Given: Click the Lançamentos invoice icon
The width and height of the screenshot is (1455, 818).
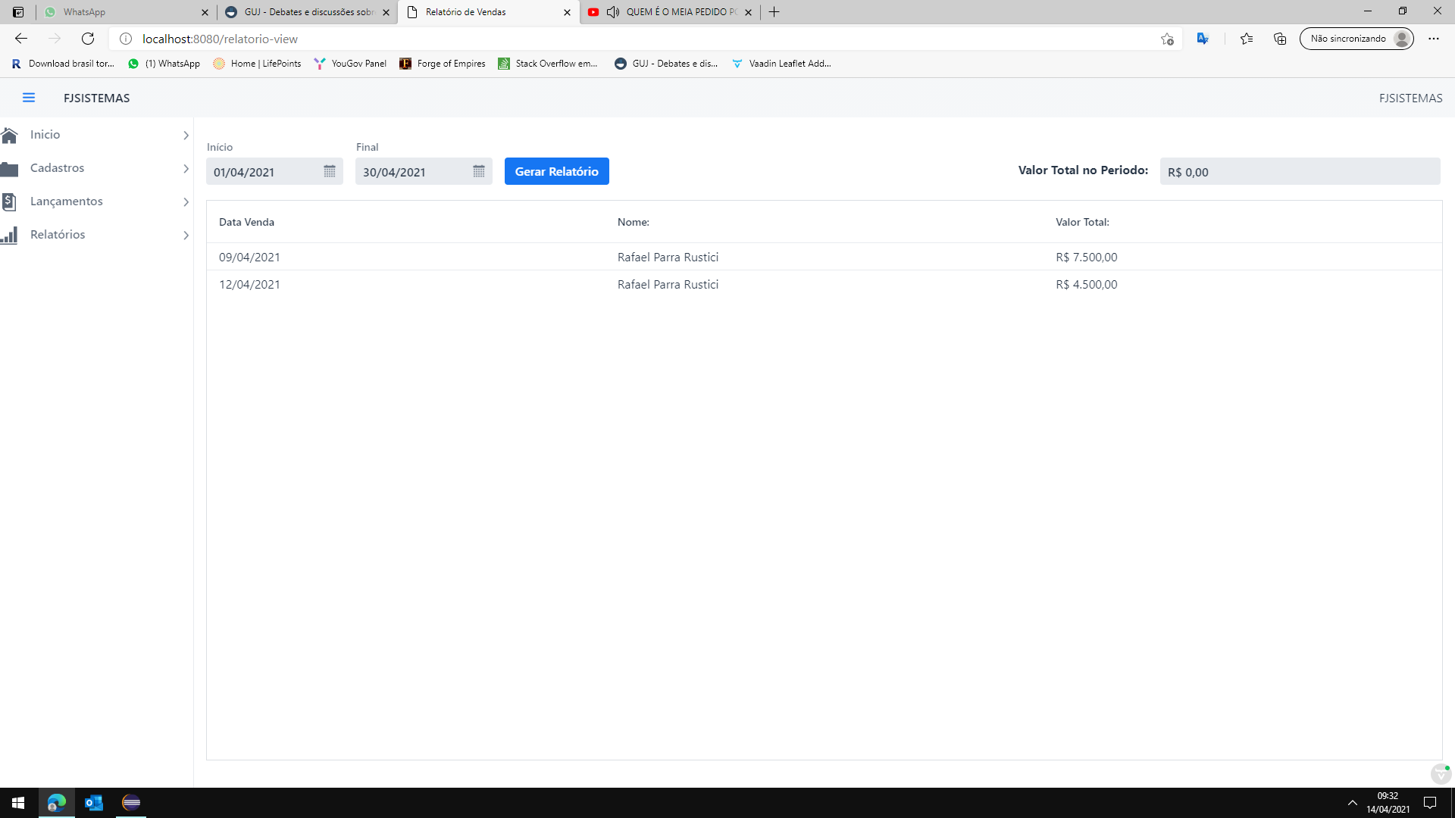Looking at the screenshot, I should pyautogui.click(x=9, y=201).
